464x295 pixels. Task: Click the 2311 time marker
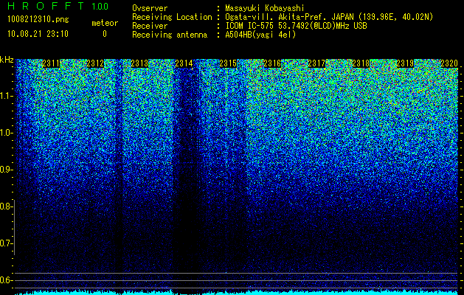pos(51,63)
